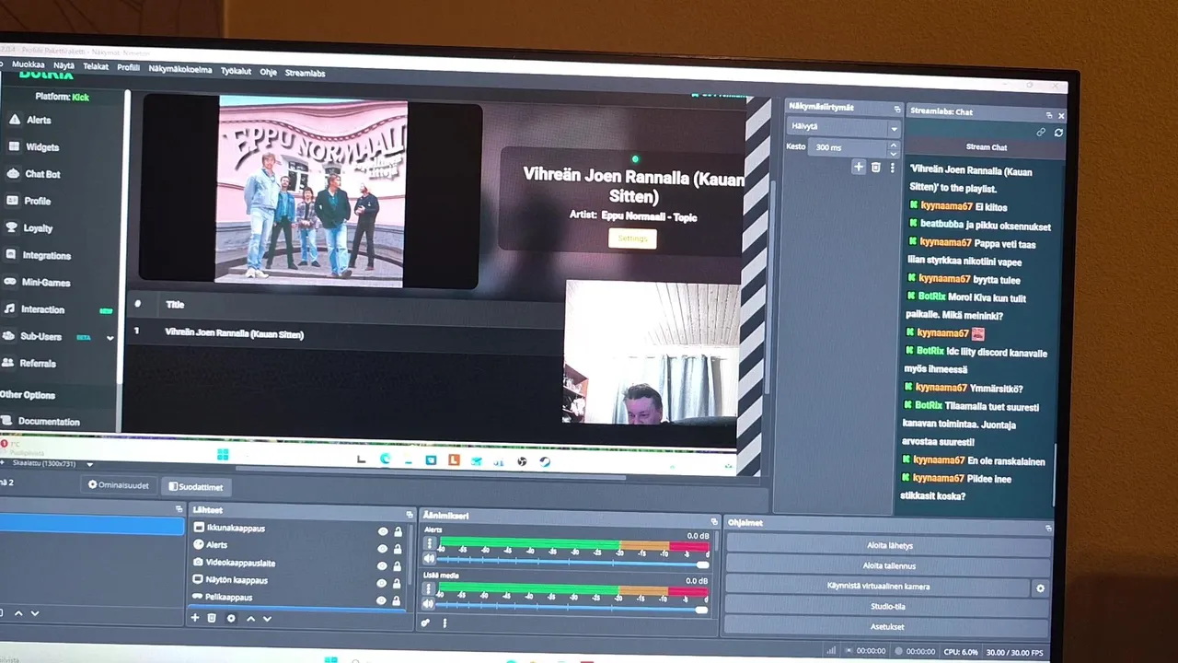Toggle lock on Videokaappauslaite source
This screenshot has width=1178, height=663.
398,565
